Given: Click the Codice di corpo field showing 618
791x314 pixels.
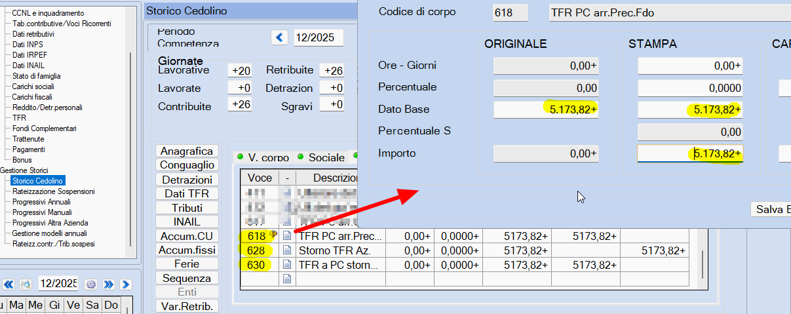Looking at the screenshot, I should click(511, 12).
